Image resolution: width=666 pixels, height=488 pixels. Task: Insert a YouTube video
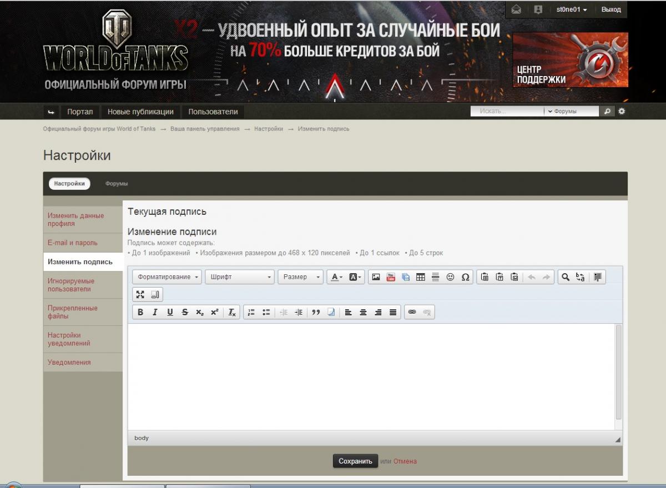point(391,277)
